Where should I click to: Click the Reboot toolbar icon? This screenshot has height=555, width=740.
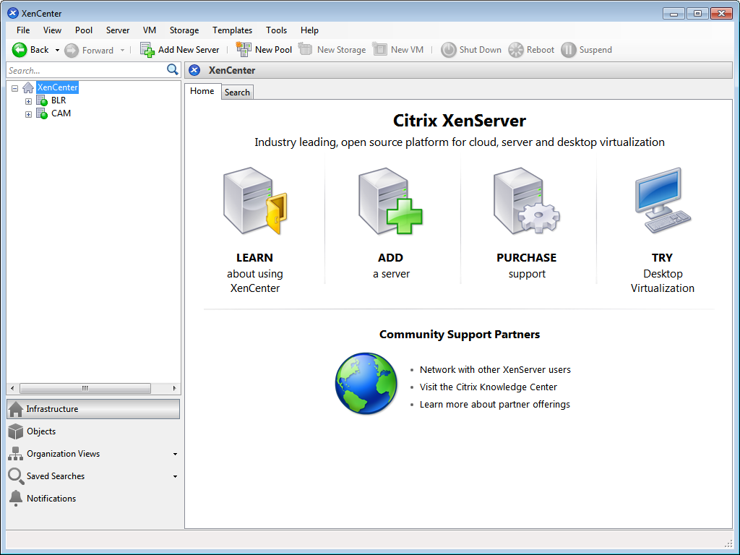[x=515, y=49]
